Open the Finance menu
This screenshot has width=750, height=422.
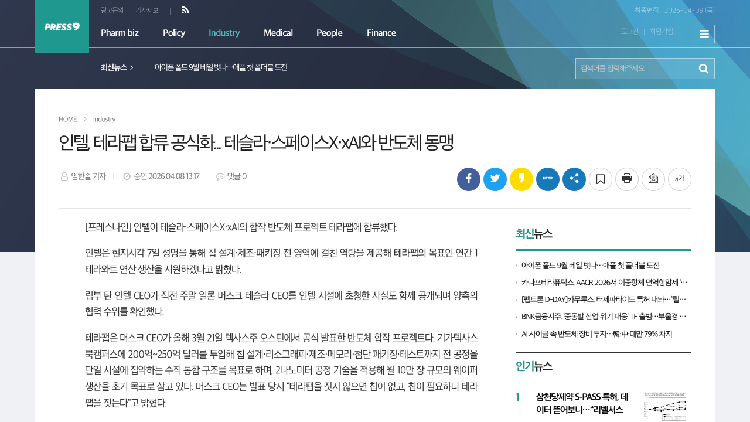coord(381,33)
